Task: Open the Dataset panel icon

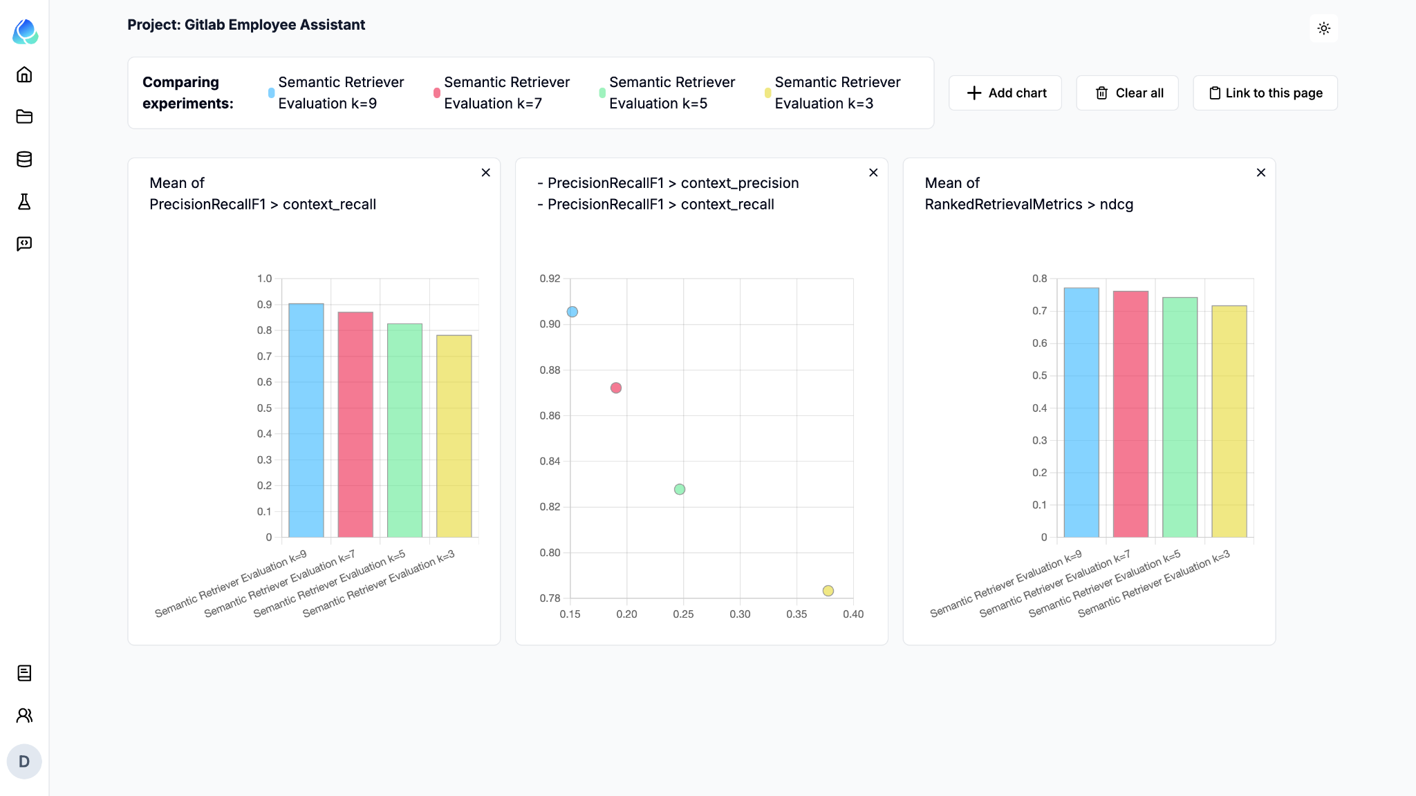Action: point(24,160)
